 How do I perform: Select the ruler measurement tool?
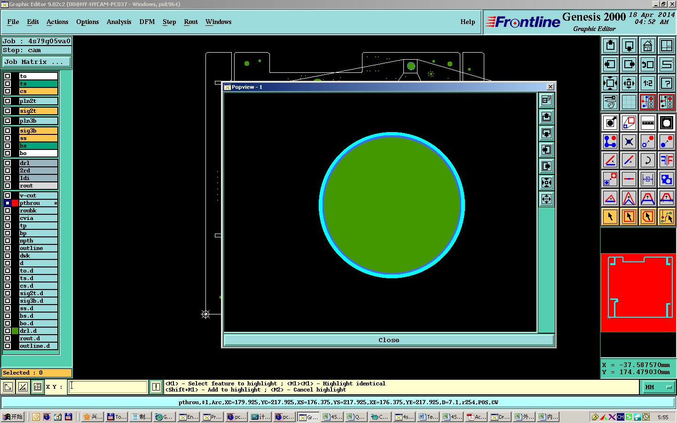point(647,123)
